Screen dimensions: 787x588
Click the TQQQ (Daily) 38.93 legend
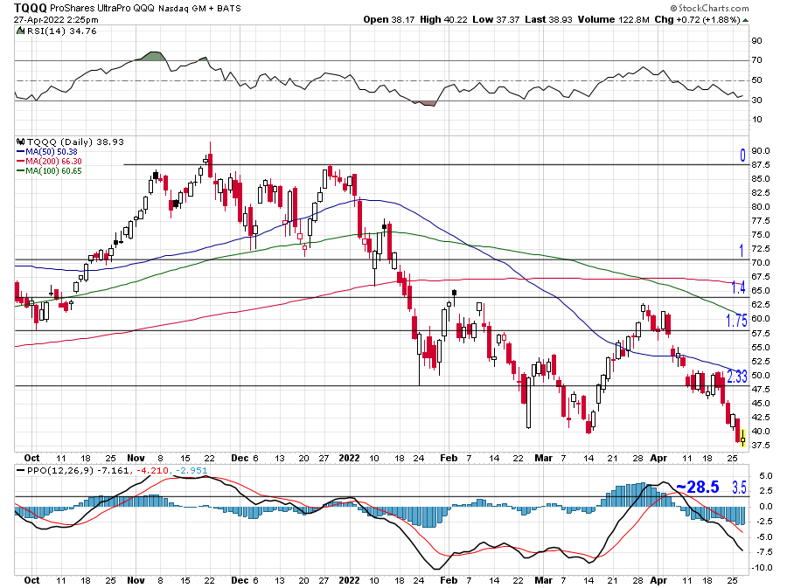point(75,142)
